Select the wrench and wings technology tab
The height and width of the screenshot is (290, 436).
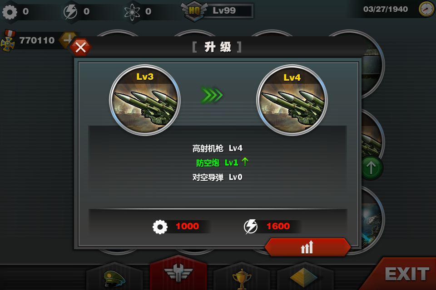point(178,273)
